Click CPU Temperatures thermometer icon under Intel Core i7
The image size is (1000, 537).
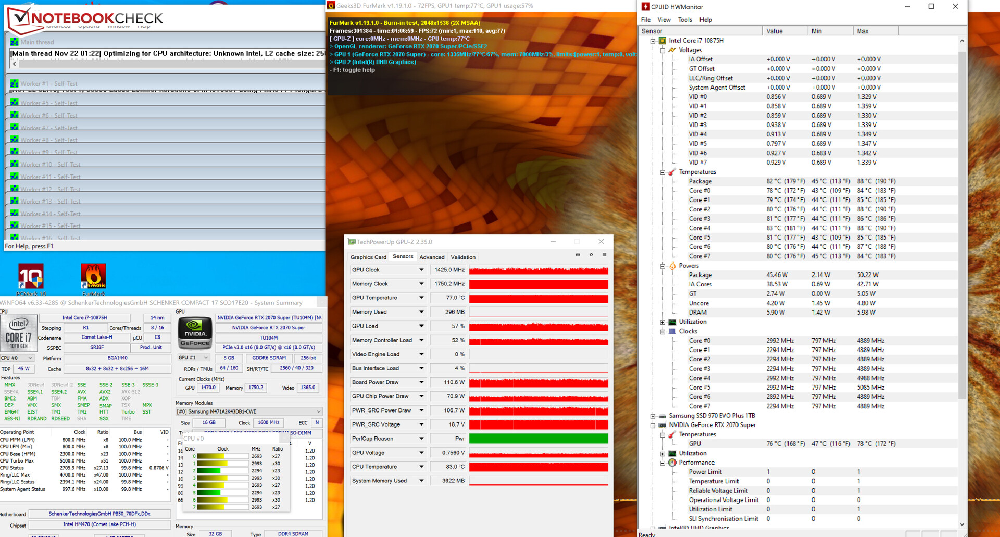672,172
